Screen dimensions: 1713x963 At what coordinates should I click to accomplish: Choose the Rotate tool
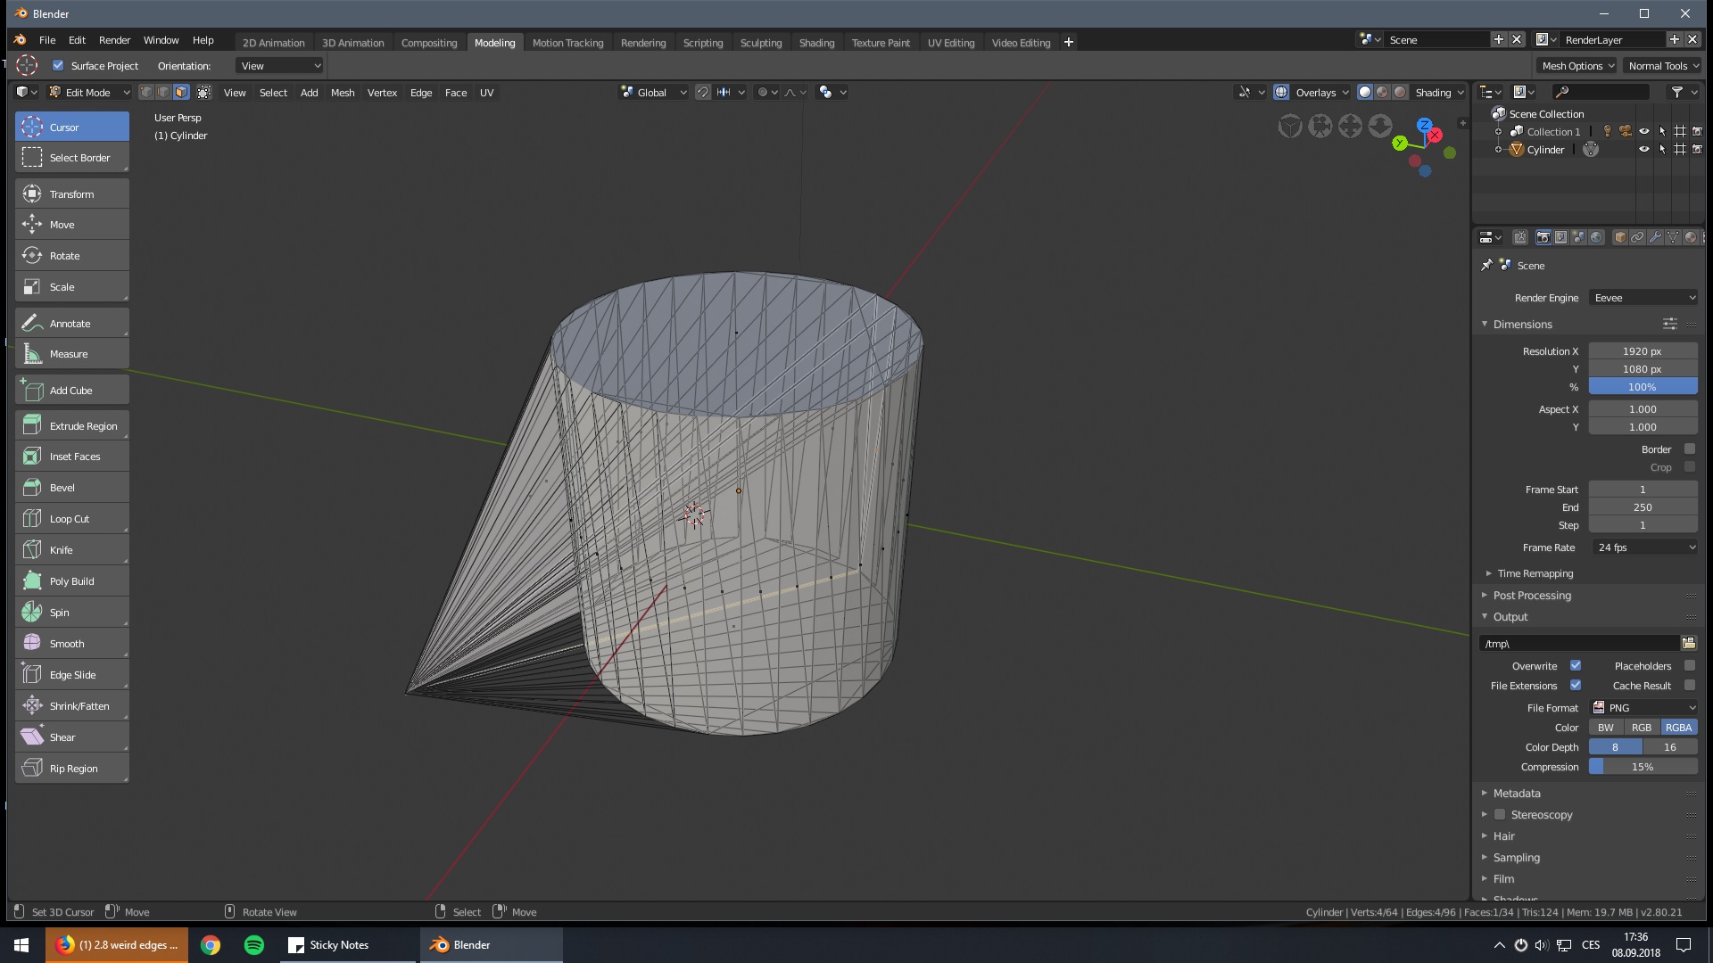pos(72,256)
